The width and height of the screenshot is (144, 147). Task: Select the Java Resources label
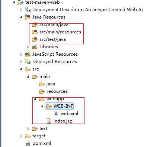(x=49, y=17)
